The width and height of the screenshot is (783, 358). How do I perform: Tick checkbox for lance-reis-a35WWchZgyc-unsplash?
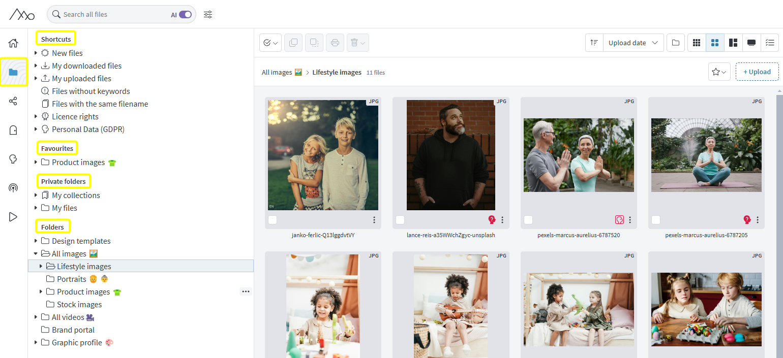[x=400, y=220]
